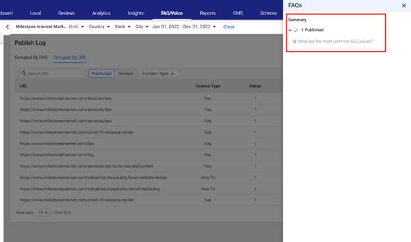Click the 1-10 of 213 pagination text
Viewport: 411px width, 242px height.
(61, 212)
